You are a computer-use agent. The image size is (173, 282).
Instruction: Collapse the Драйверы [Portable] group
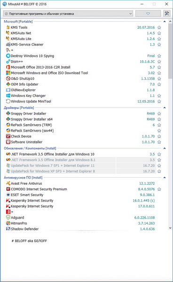pyautogui.click(x=165, y=108)
